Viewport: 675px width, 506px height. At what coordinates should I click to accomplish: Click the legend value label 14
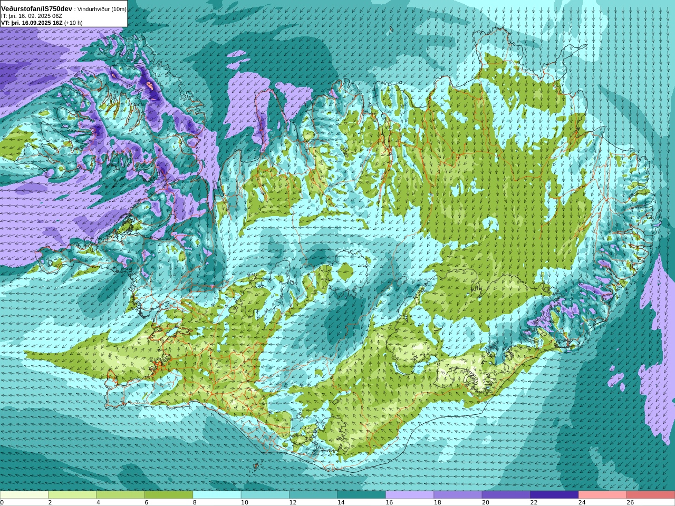tap(341, 502)
